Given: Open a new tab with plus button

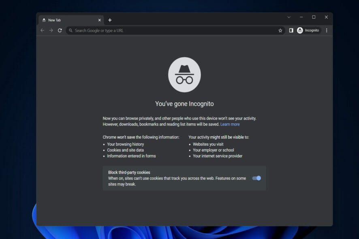Looking at the screenshot, I should coord(110,20).
